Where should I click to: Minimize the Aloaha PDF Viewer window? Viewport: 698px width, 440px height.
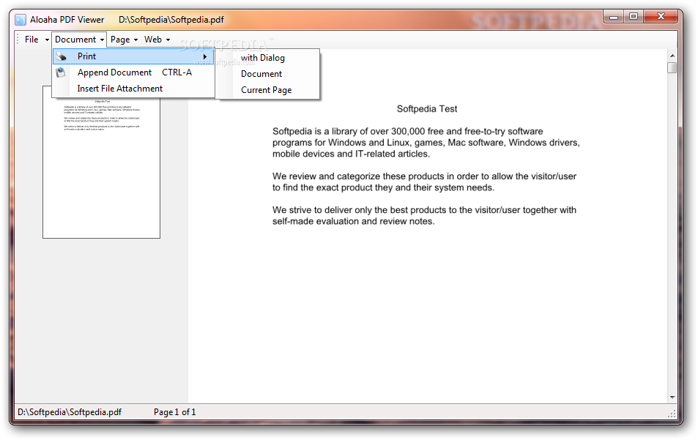614,17
